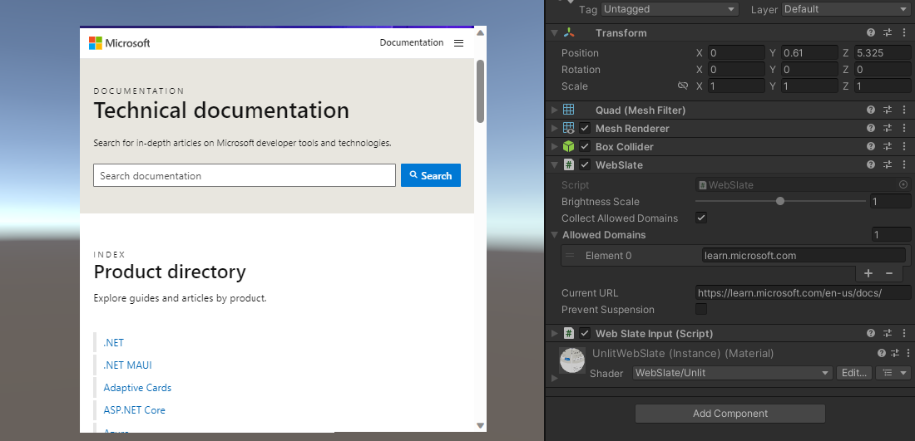The width and height of the screenshot is (915, 441).
Task: Open Web Slate Input more options menu
Action: coord(904,334)
